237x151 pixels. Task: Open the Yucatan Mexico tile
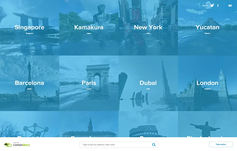tap(208, 28)
